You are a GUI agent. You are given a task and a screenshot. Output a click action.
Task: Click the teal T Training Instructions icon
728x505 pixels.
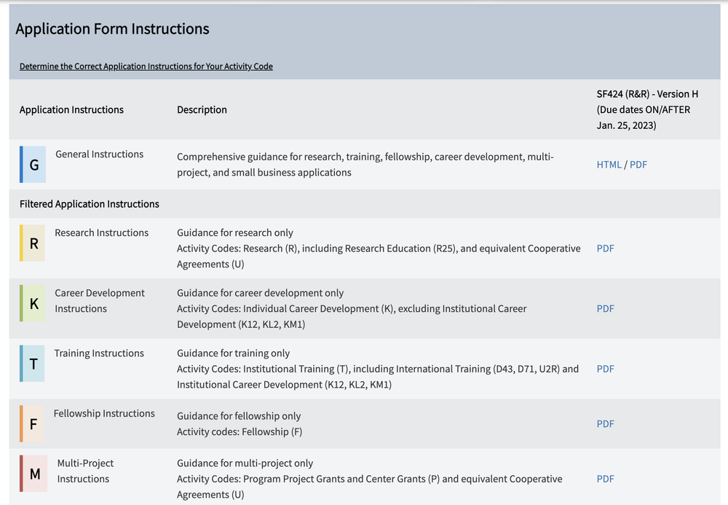click(33, 364)
